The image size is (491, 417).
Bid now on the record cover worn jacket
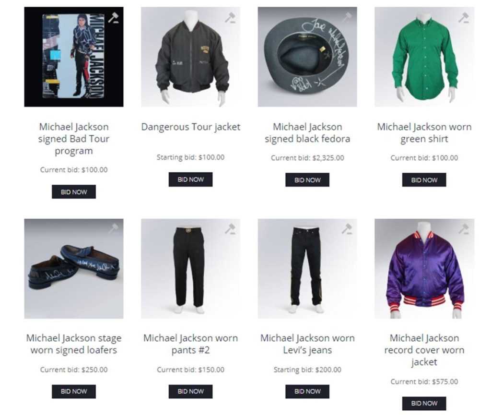424,403
